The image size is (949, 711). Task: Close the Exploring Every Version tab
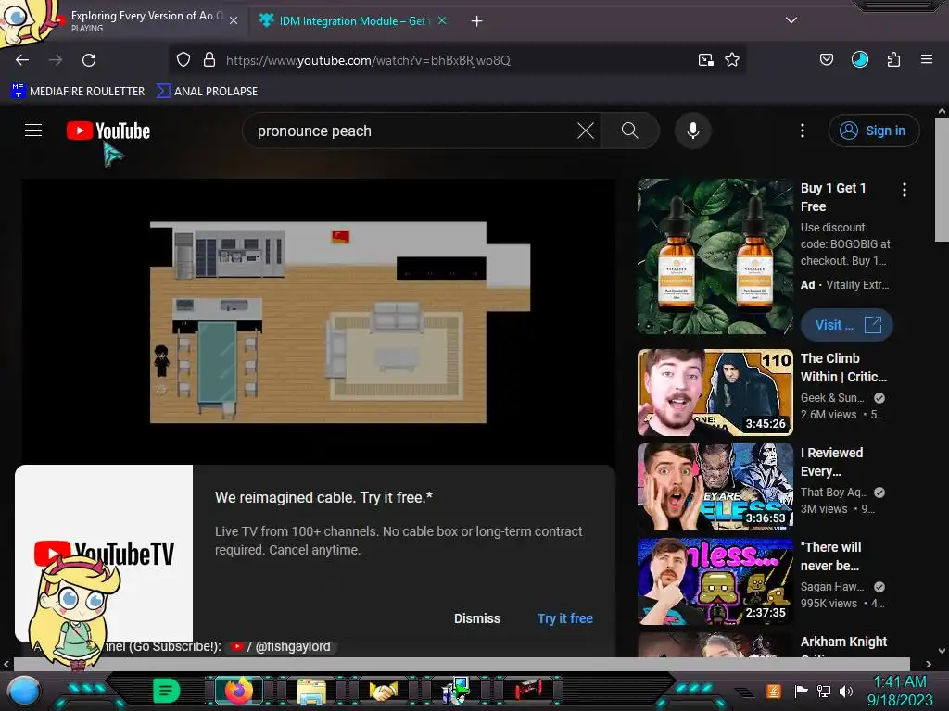234,21
